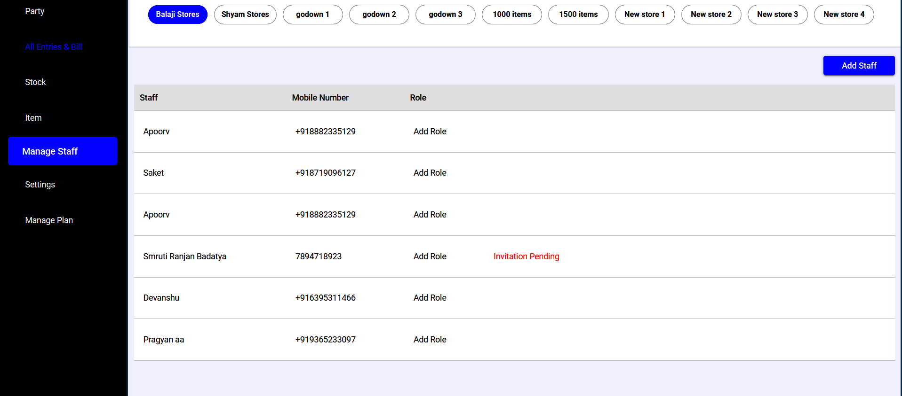Screen dimensions: 902x396
Task: Navigate to Item in the sidebar
Action: tap(33, 118)
